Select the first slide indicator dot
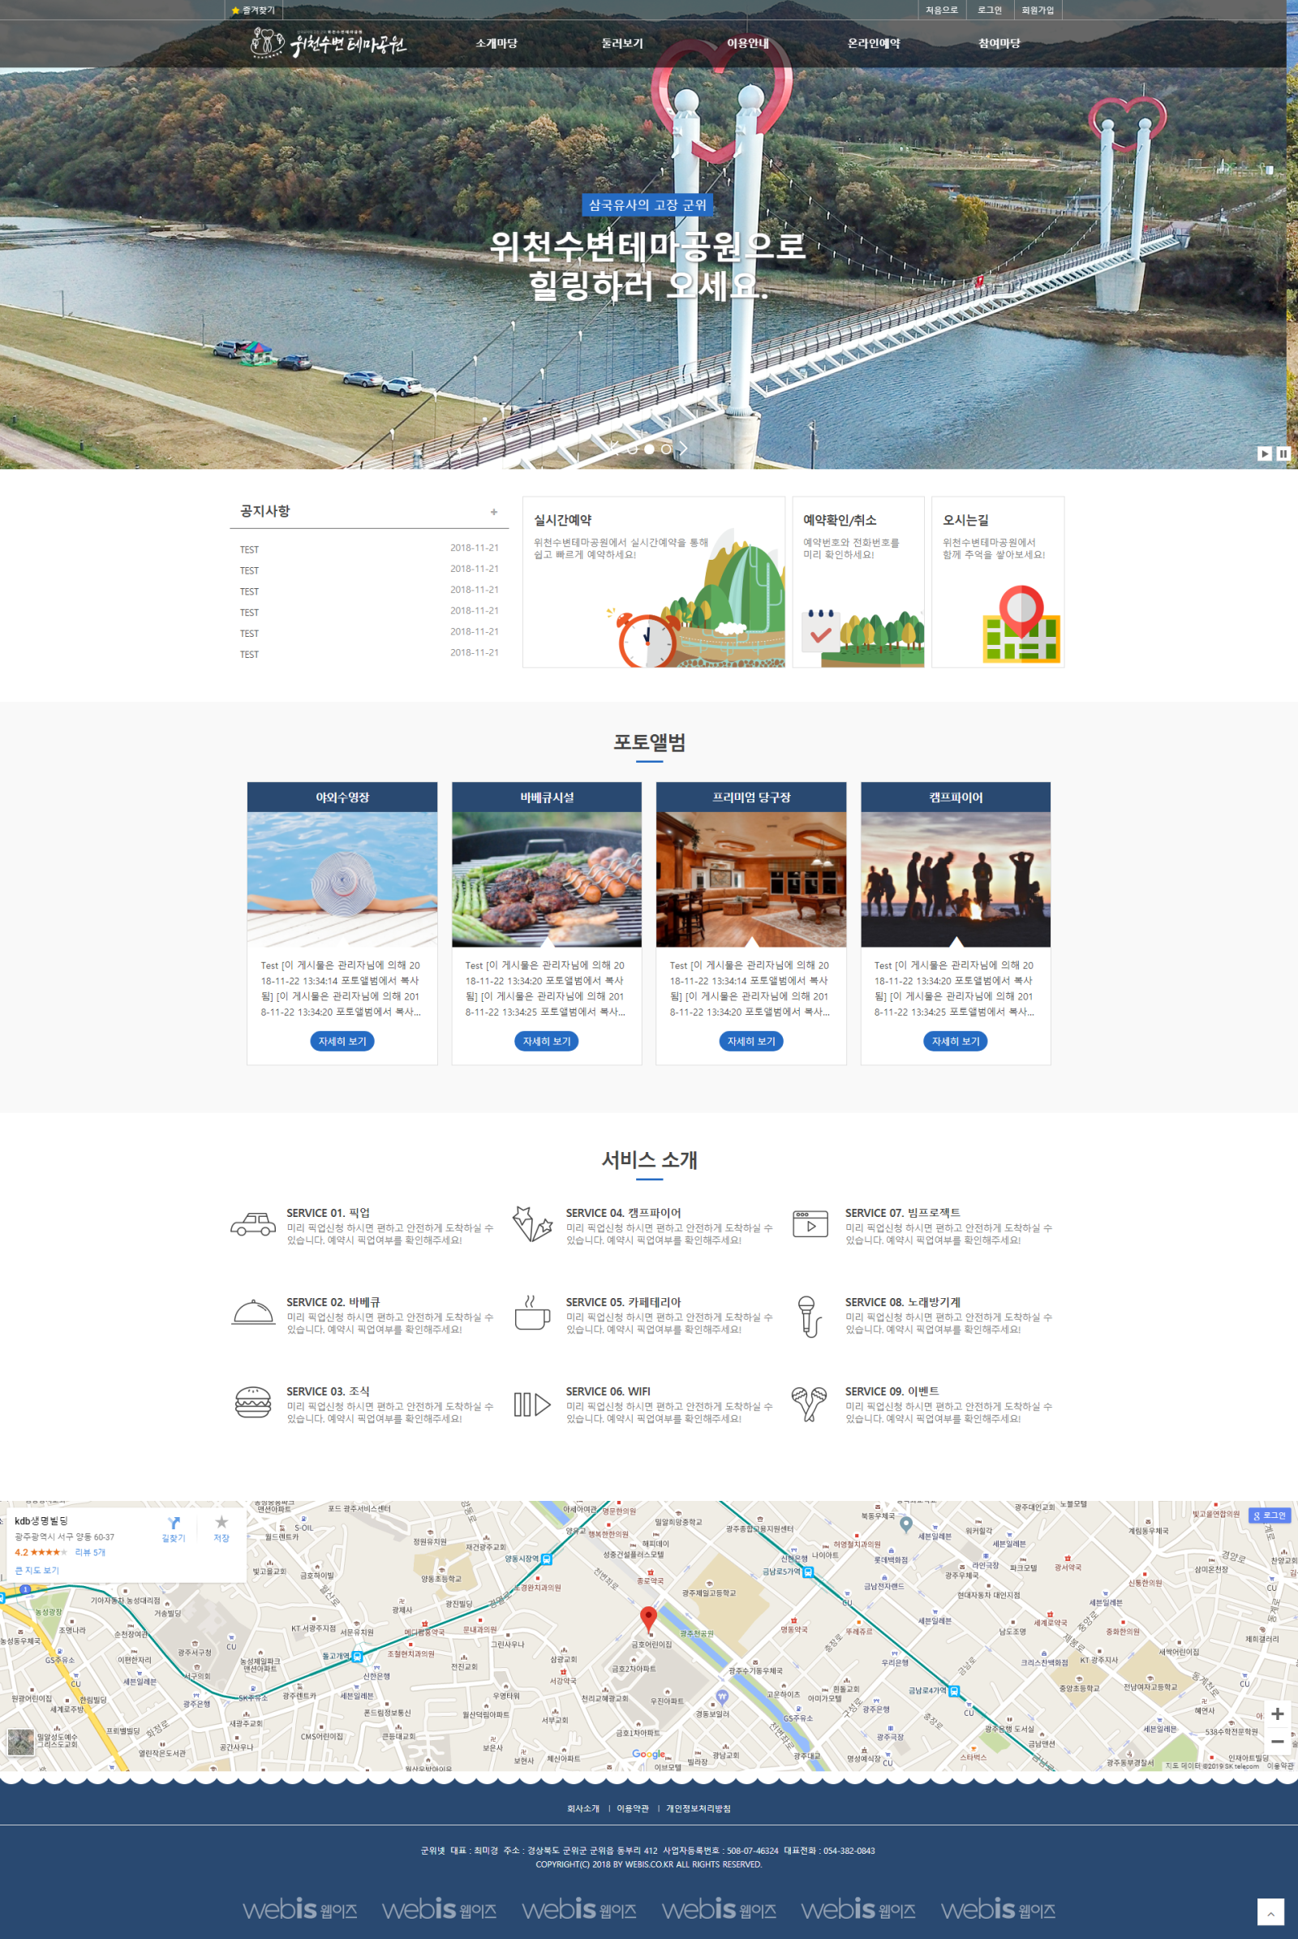Viewport: 1298px width, 1939px height. [x=633, y=449]
